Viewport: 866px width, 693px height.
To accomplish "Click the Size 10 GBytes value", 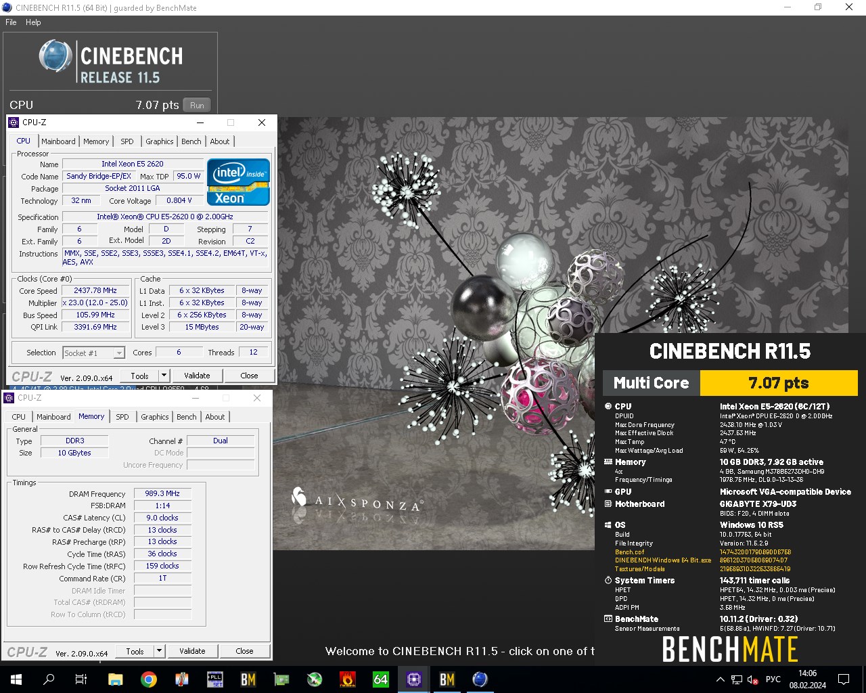I will [x=74, y=453].
